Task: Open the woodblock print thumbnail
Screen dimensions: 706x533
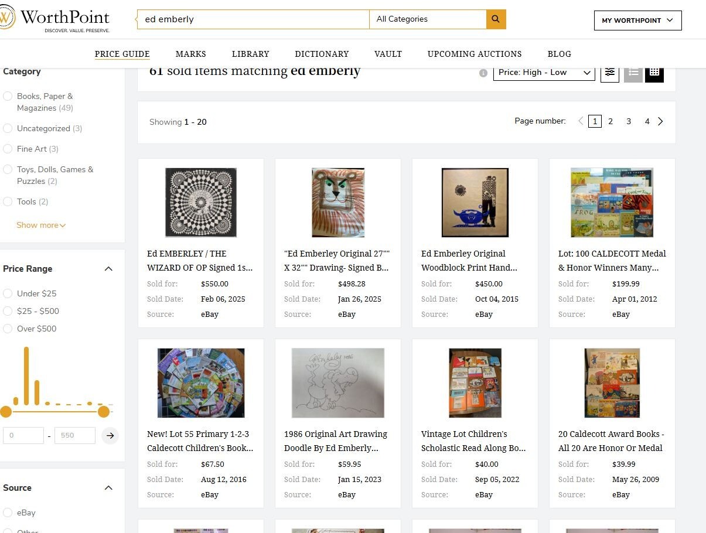Action: pos(475,203)
